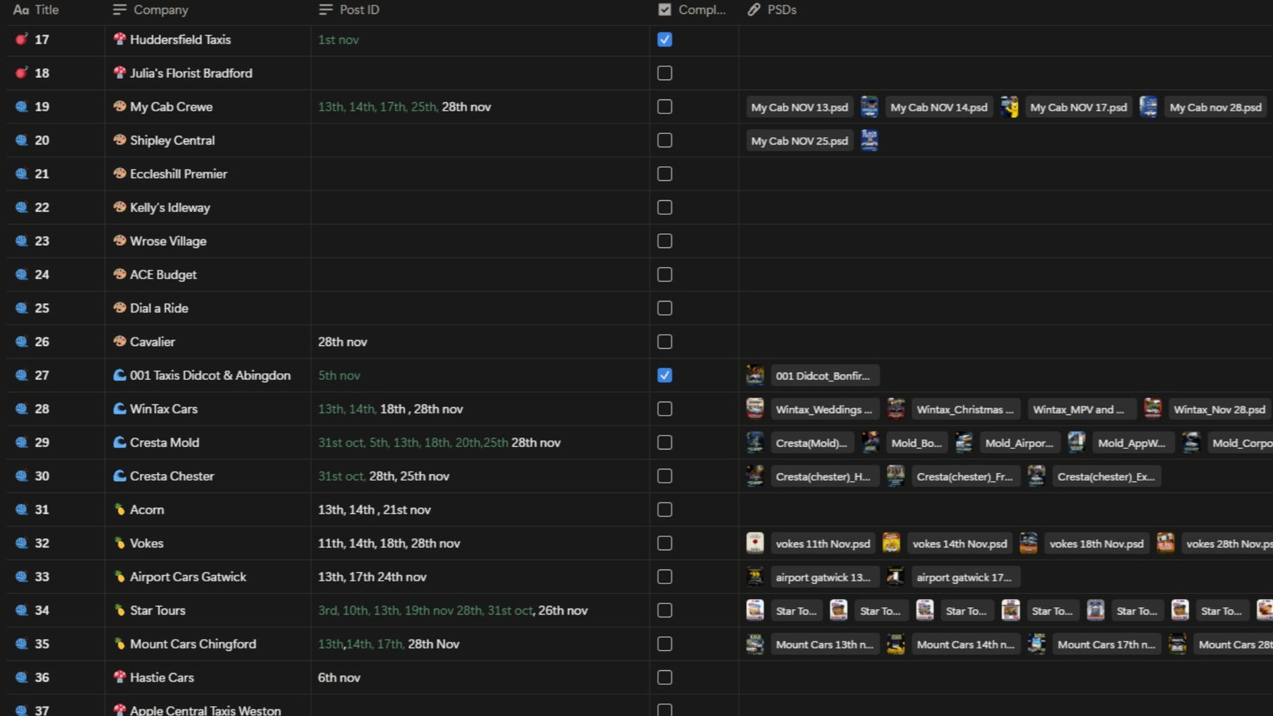Screen dimensions: 1273x716
Task: Open the Wintax_Nov 28.psd attachment
Action: click(1219, 408)
